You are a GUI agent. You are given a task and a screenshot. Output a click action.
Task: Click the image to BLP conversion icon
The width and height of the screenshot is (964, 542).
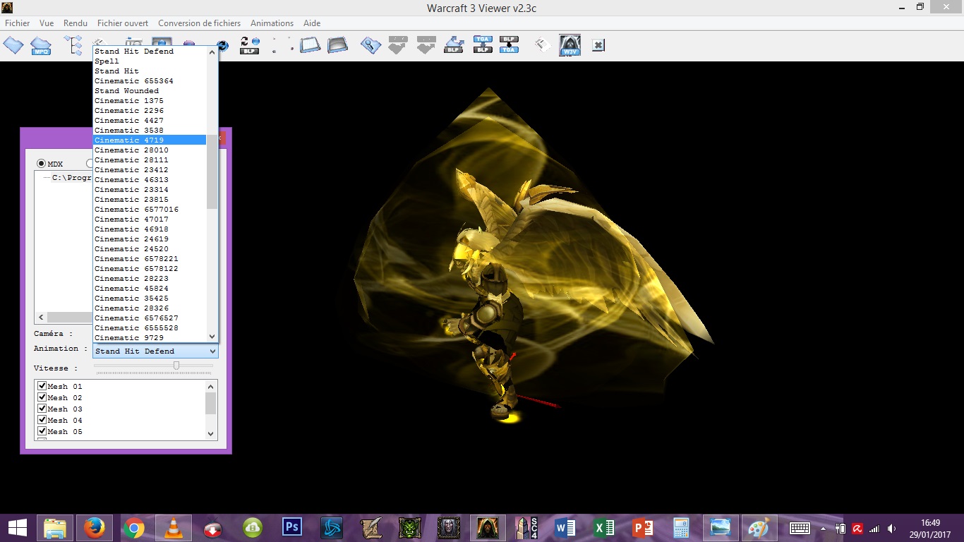coord(454,45)
